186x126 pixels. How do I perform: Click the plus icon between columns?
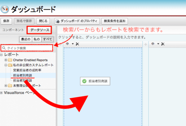pyautogui.click(x=146, y=44)
